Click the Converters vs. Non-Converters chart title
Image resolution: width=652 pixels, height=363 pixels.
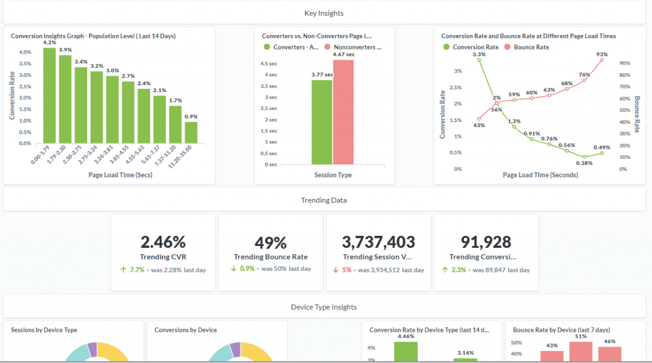coord(317,36)
